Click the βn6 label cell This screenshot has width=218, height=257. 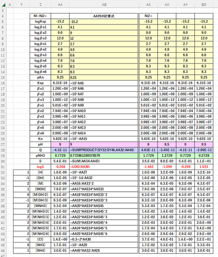point(40,133)
